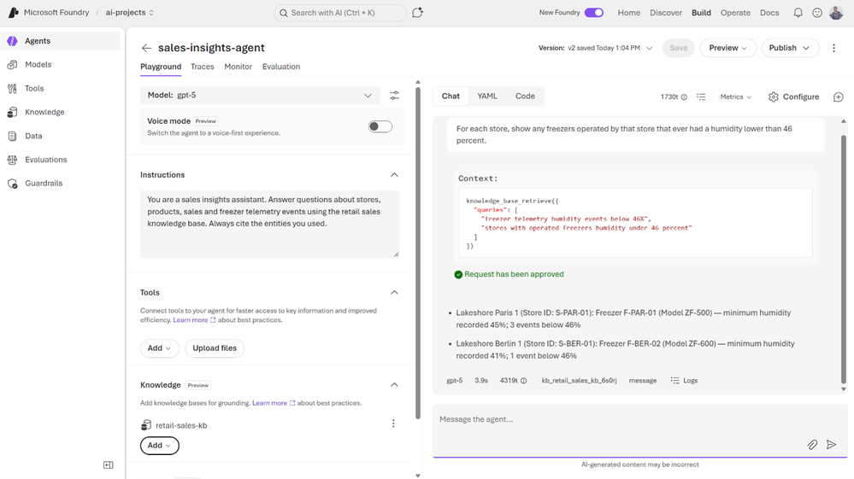The width and height of the screenshot is (854, 479).
Task: Go to Operate in top navigation
Action: coord(735,13)
